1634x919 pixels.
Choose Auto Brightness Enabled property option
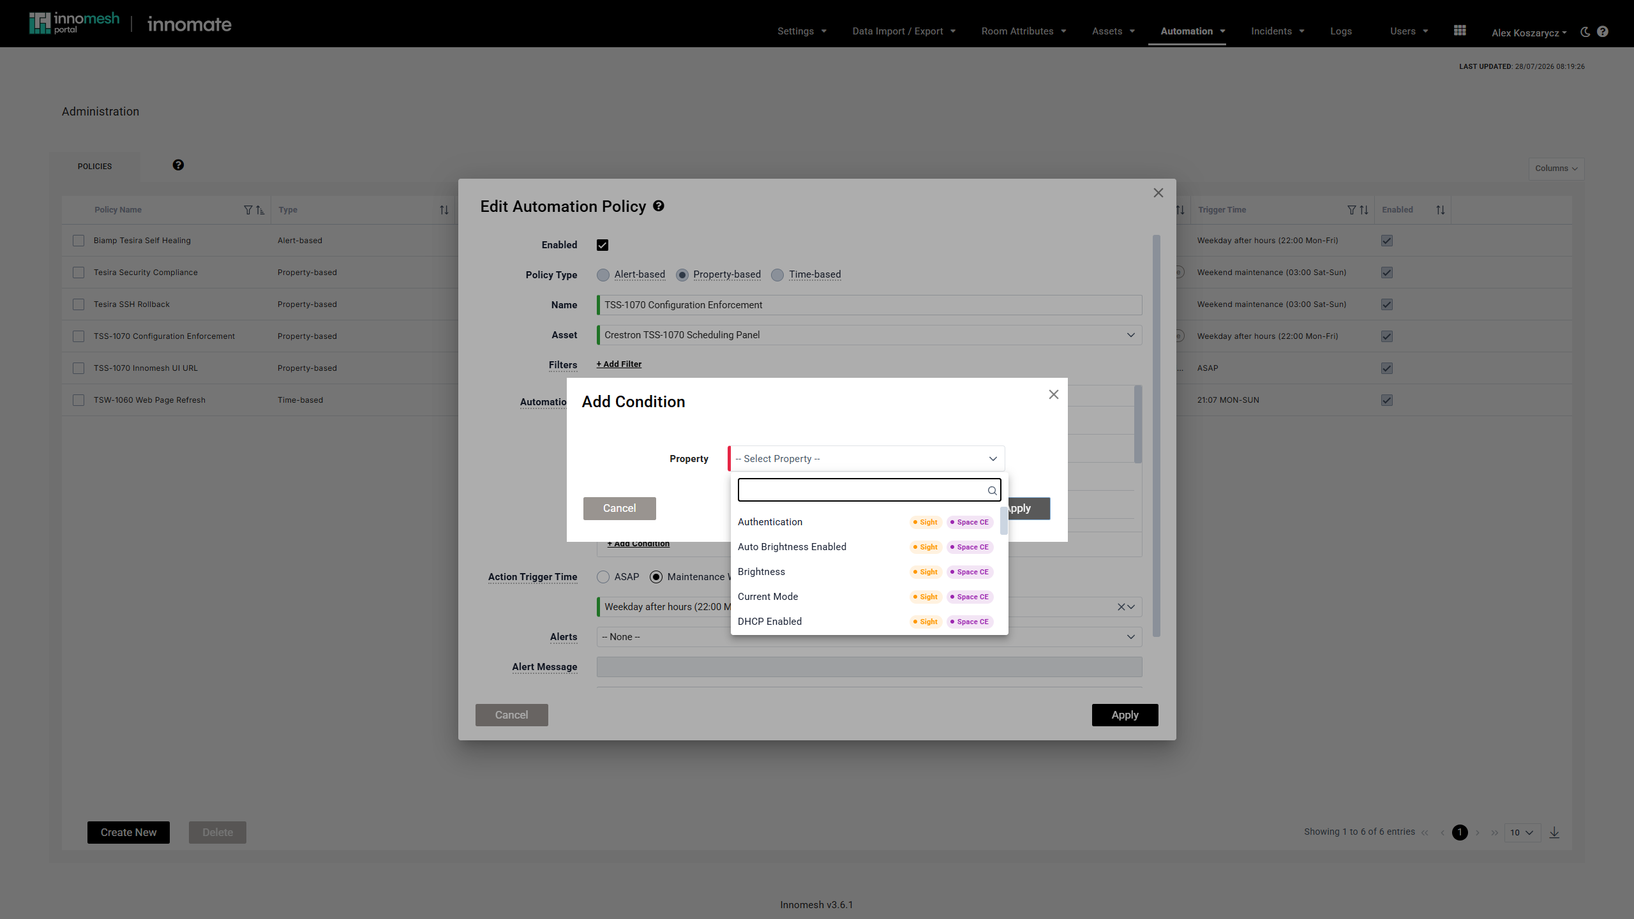[866, 547]
